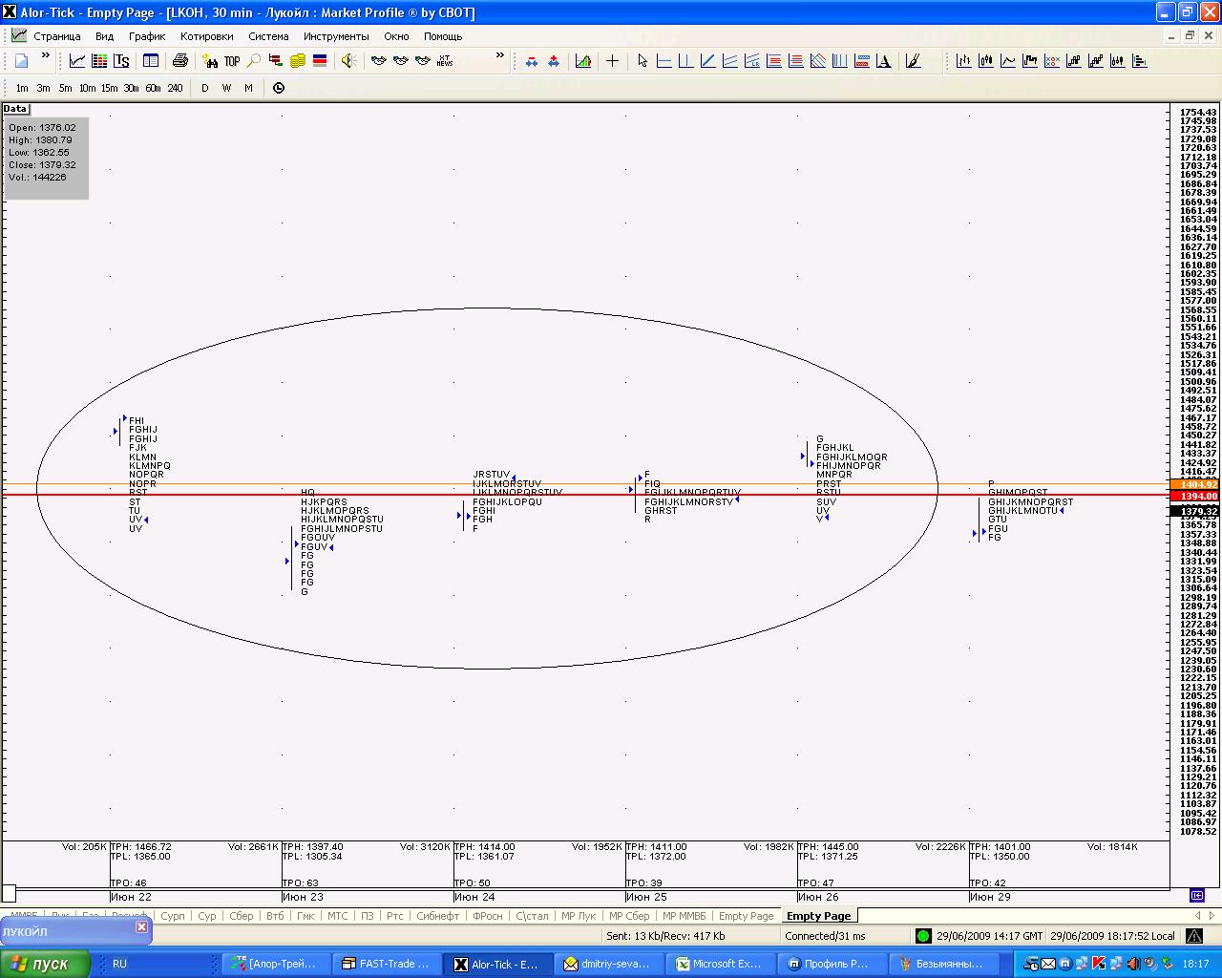Toggle the sound speaker icon
Image resolution: width=1222 pixels, height=978 pixels.
point(348,61)
